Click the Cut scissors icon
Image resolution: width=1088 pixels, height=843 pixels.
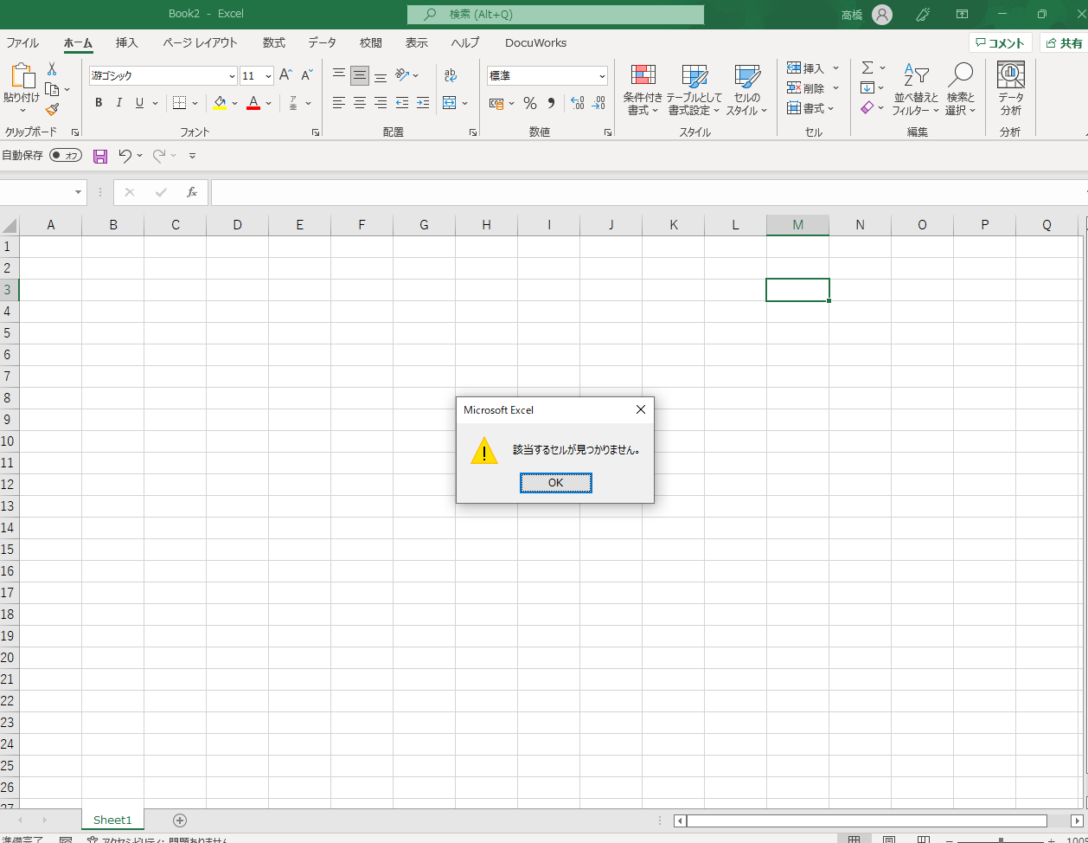[52, 69]
